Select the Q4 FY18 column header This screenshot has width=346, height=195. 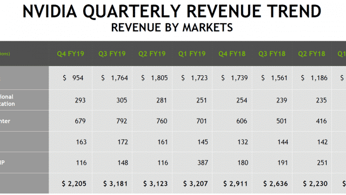[x=232, y=54]
